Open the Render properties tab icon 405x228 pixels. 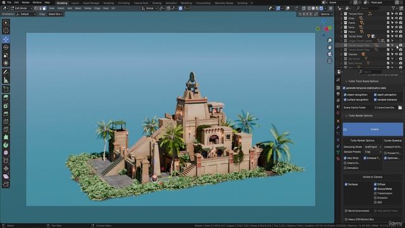[338, 88]
